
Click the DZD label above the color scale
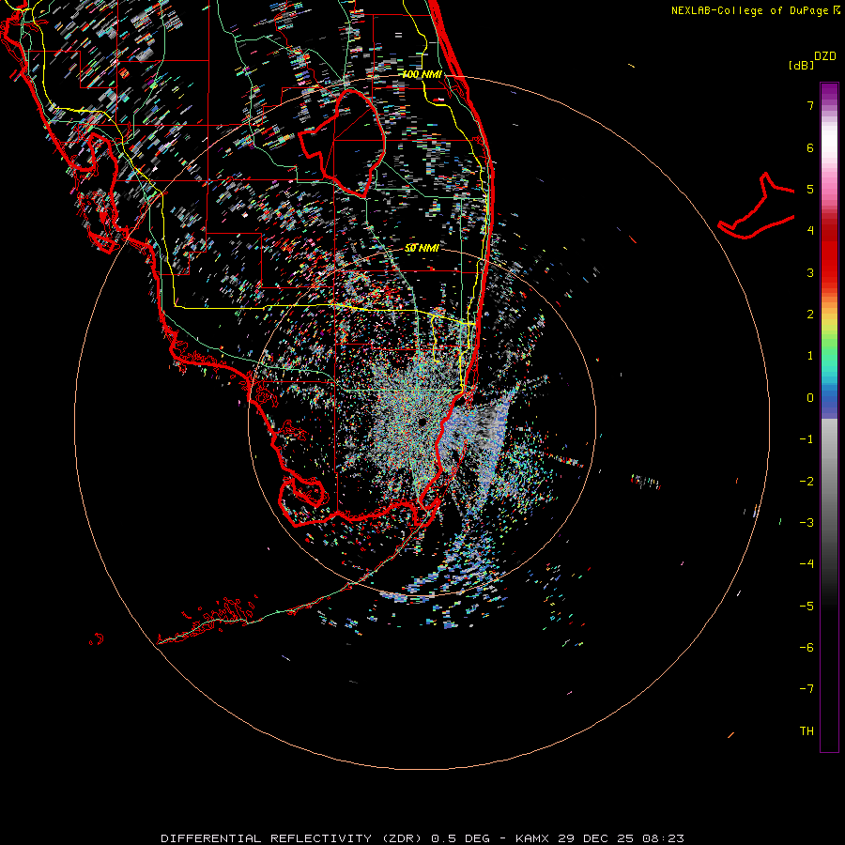tap(825, 56)
